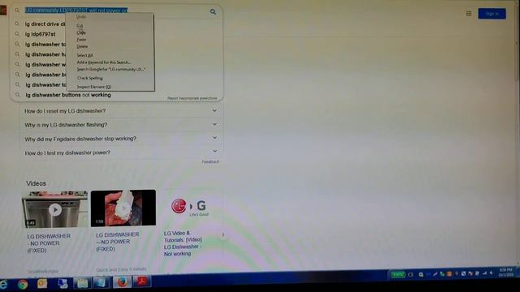Screen dimensions: 520x292
Task: Choose Add a Keyword for this Search
Action: [x=104, y=62]
